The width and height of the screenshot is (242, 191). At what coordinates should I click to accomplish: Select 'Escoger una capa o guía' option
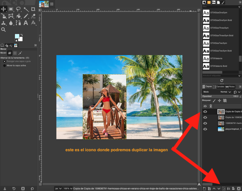pyautogui.click(x=4, y=61)
